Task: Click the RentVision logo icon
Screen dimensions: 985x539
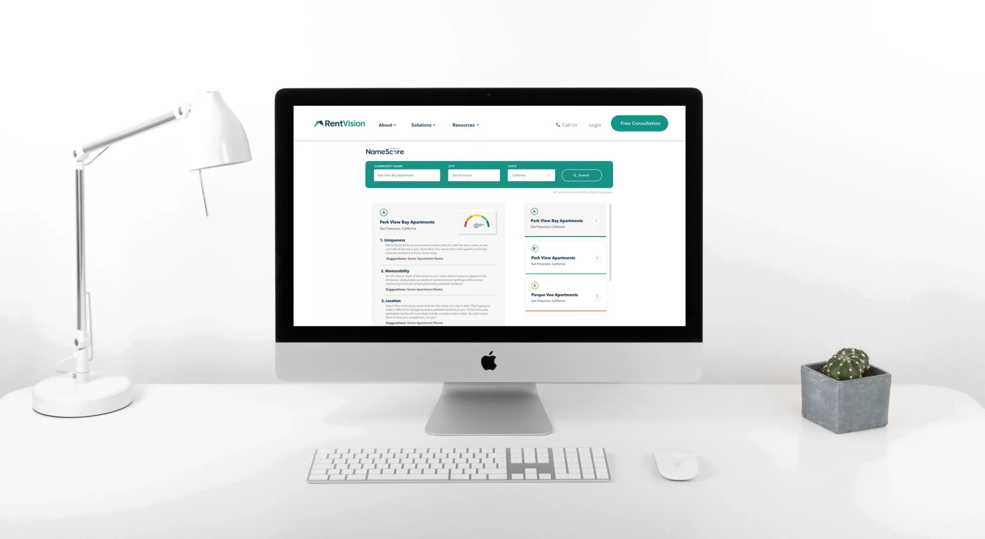Action: tap(319, 124)
